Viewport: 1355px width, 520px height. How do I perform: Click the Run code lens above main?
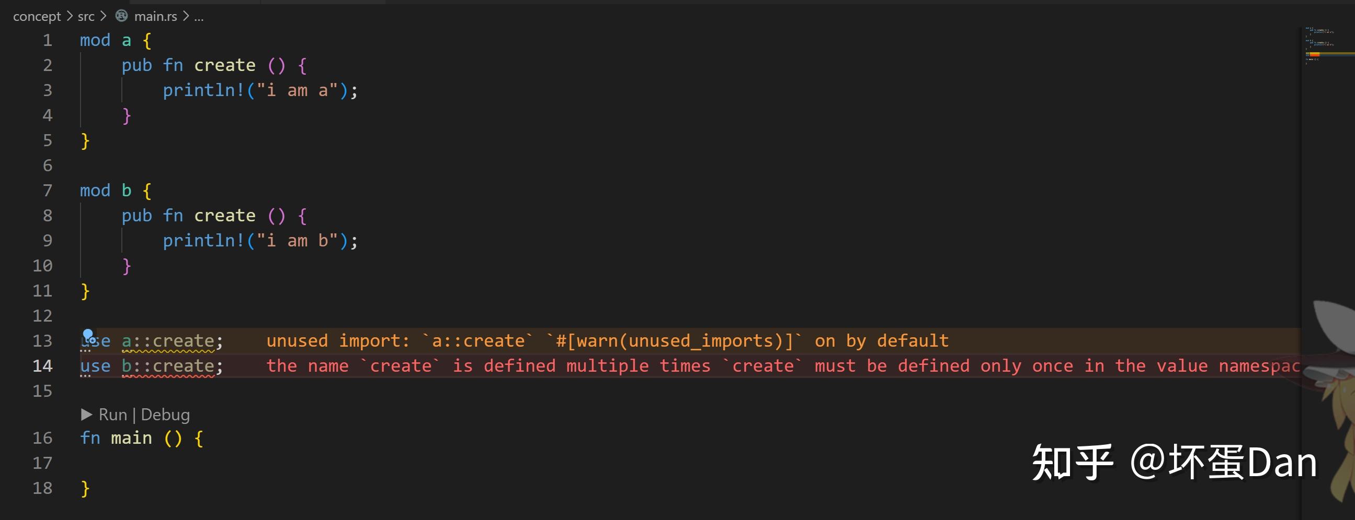(112, 415)
